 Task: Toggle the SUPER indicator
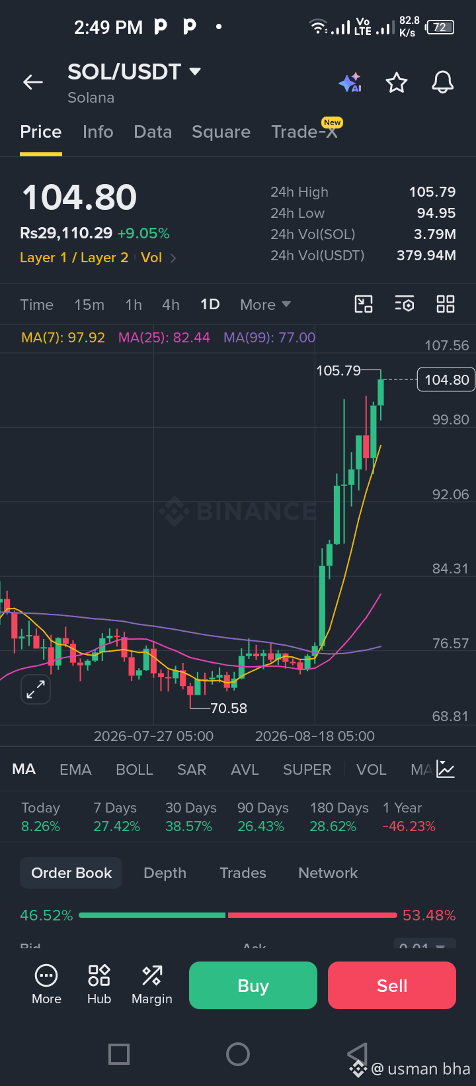point(307,769)
